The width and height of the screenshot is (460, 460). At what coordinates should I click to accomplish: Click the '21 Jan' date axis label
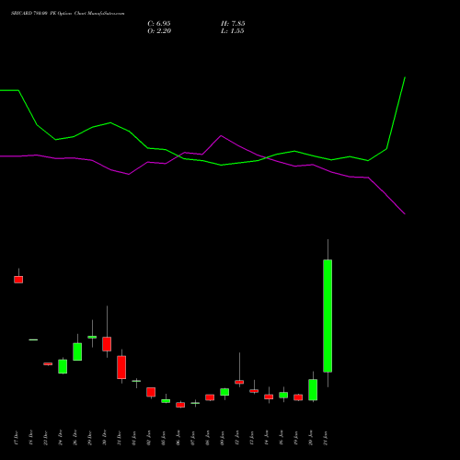point(326,438)
